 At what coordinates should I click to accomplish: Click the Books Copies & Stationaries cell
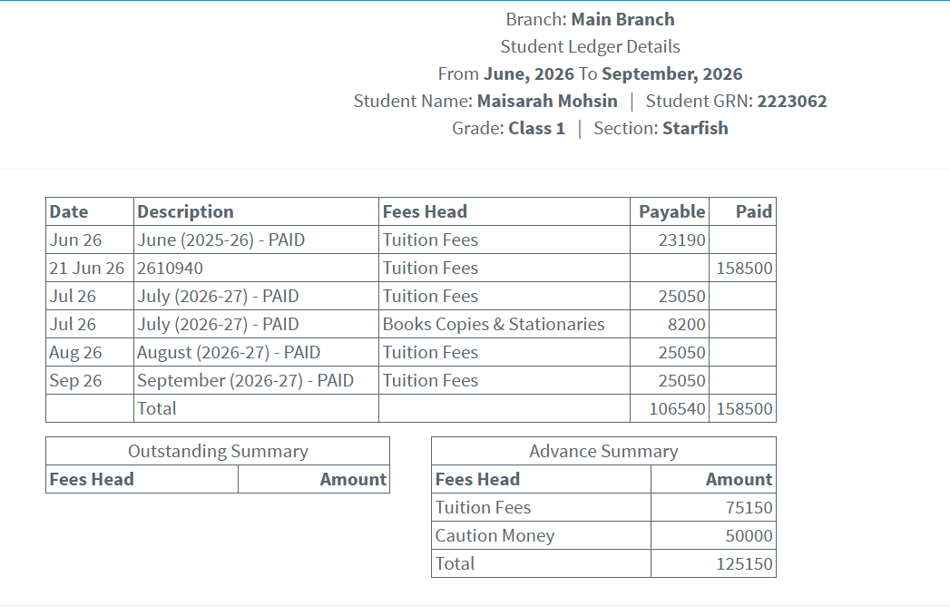tap(494, 324)
